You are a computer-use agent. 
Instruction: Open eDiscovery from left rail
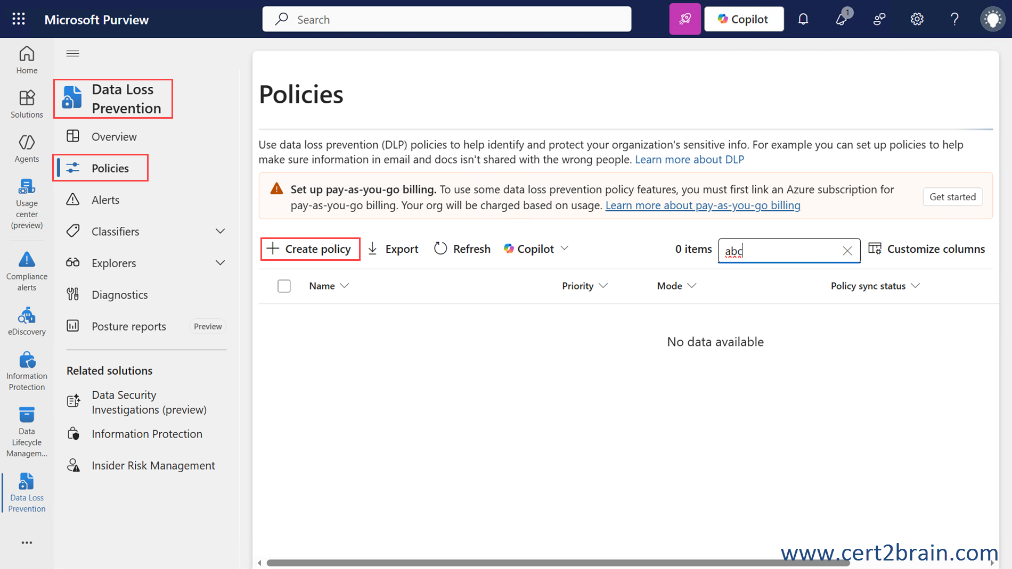27,321
